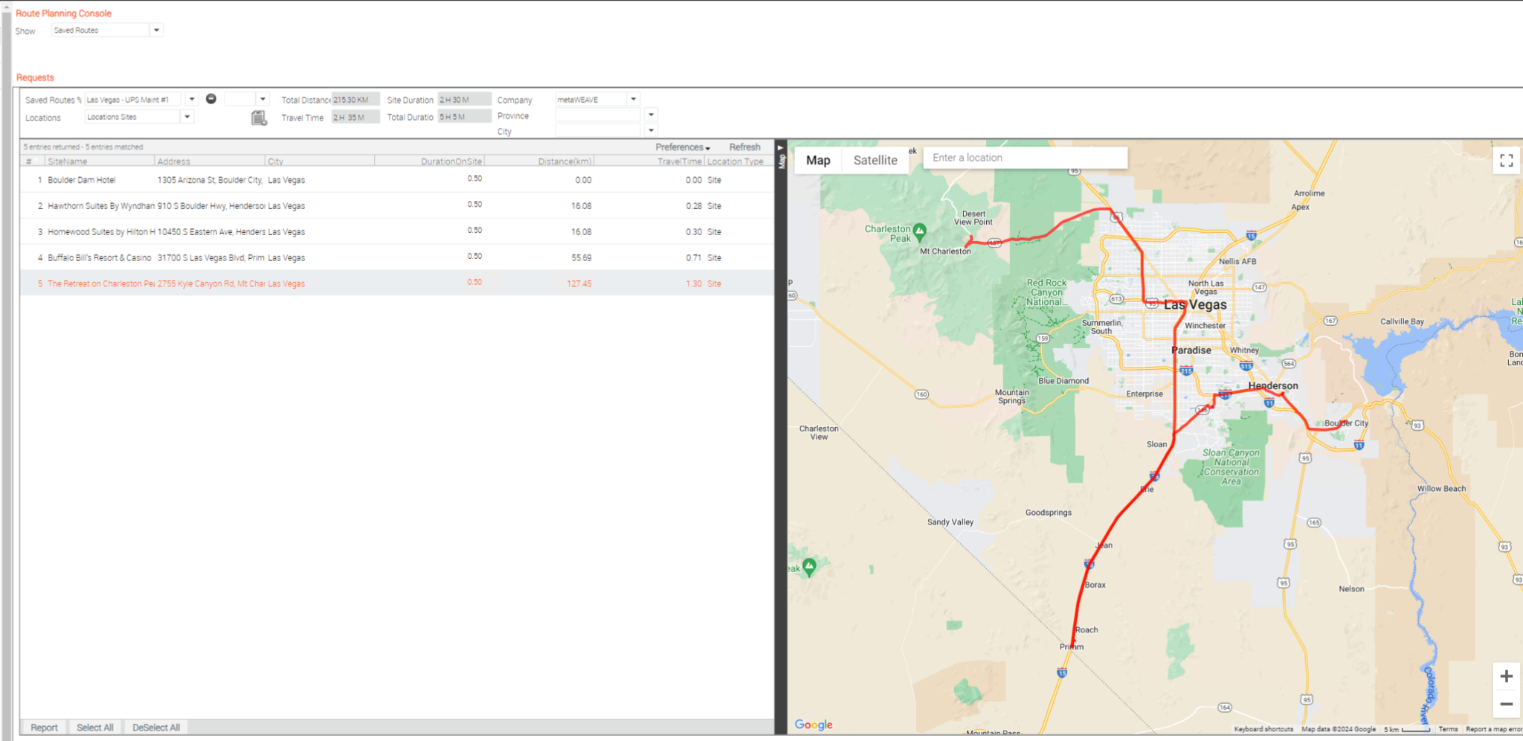Image resolution: width=1523 pixels, height=741 pixels.
Task: Zoom out with the map minus button
Action: tap(1506, 704)
